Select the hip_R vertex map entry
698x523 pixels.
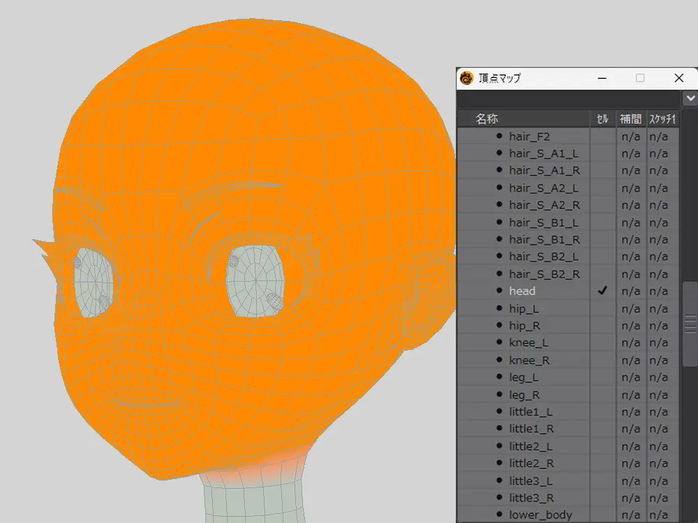coord(524,326)
